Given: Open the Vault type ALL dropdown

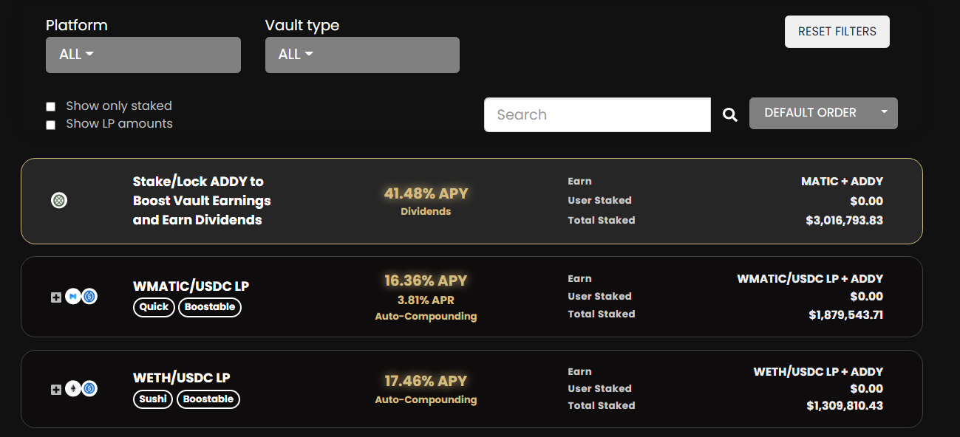Looking at the screenshot, I should click(362, 55).
